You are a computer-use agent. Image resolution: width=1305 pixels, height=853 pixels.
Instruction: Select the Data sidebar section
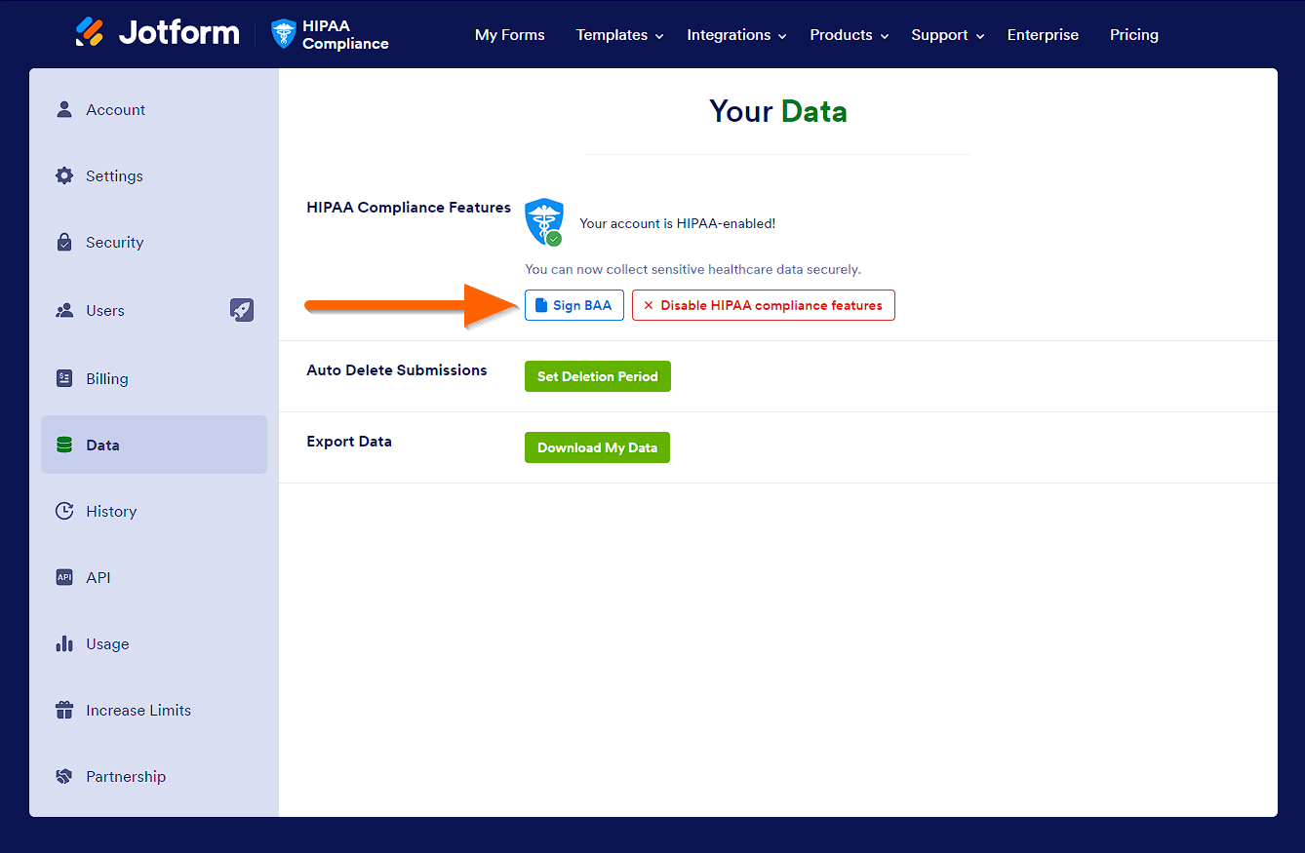tap(154, 445)
